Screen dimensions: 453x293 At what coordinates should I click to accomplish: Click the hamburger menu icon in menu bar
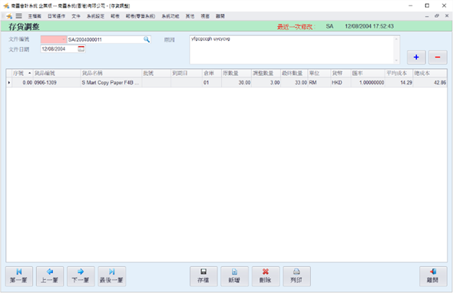[18, 16]
